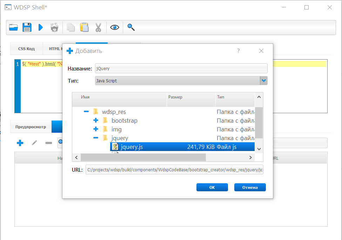The height and width of the screenshot is (240, 342).
Task: Select the wdsp_res folder row
Action: click(163, 112)
